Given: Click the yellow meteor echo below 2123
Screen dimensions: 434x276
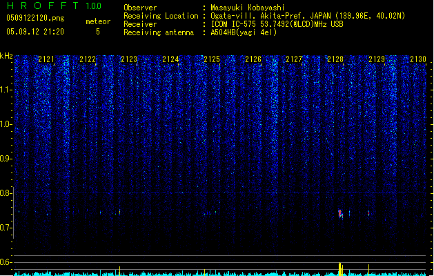Looking at the screenshot, I should 119,212.
